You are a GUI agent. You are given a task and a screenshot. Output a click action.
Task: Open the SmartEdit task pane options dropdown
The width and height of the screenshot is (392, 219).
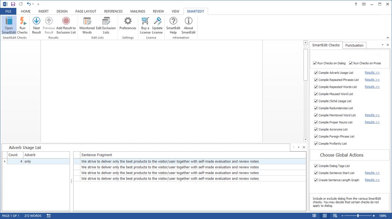pos(383,45)
